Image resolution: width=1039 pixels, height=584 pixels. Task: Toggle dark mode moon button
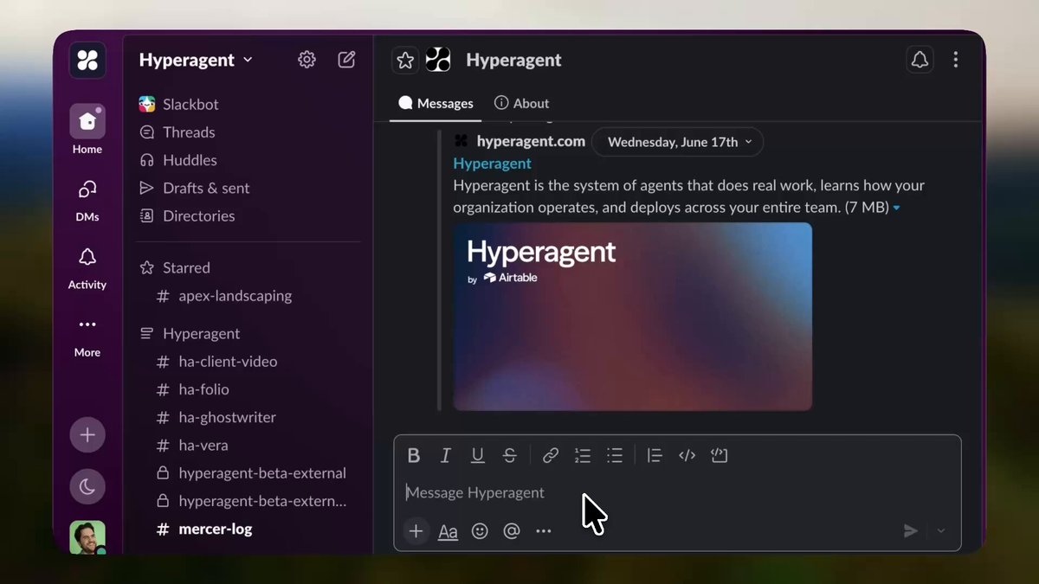87,487
